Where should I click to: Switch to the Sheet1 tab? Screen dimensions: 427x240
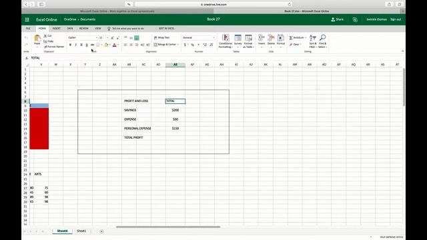tap(81, 231)
